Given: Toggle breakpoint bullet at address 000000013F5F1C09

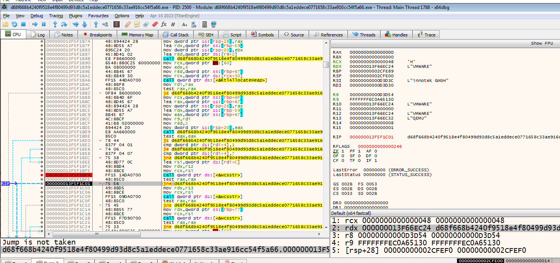Looking at the screenshot, I should [42, 196].
